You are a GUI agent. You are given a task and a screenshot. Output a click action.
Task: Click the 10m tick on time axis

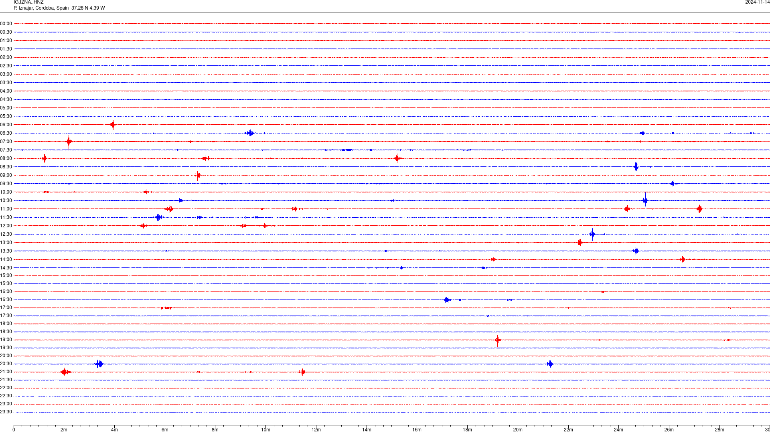(x=265, y=430)
